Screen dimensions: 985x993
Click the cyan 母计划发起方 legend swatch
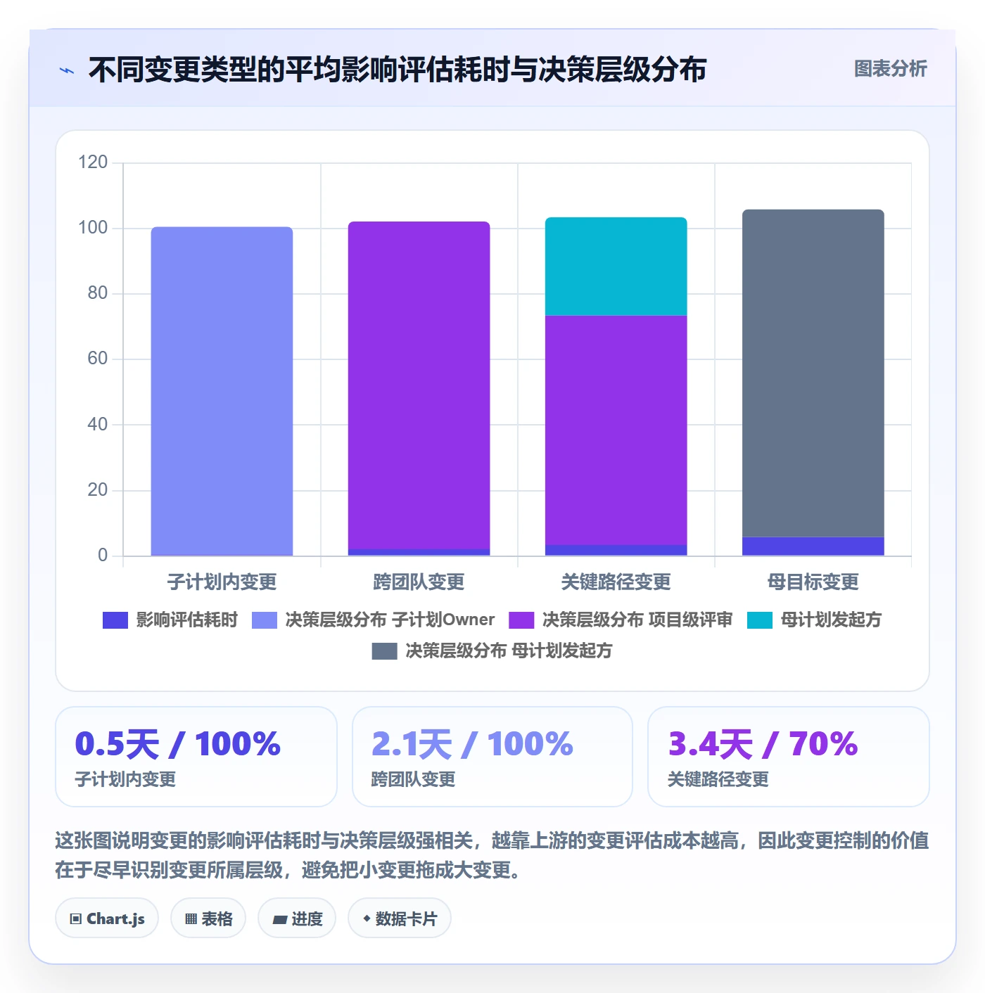pos(760,620)
